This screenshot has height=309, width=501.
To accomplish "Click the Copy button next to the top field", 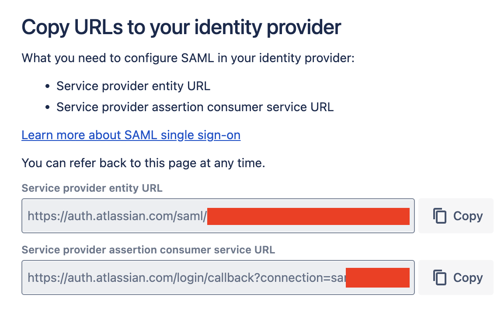I will (456, 215).
